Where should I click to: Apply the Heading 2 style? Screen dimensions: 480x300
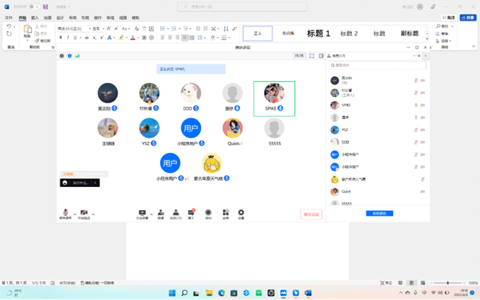(x=349, y=33)
